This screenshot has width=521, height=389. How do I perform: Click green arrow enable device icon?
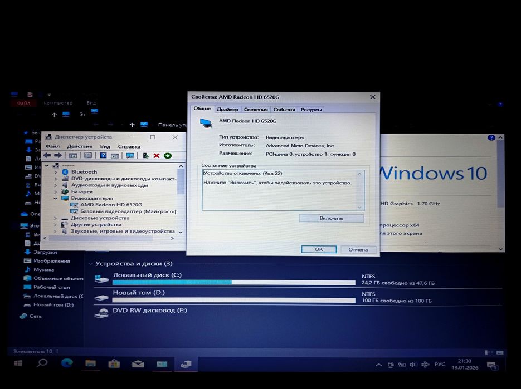pos(168,156)
